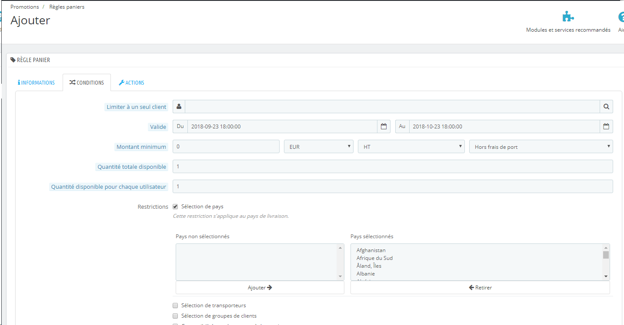Switch to the Informations tab
Viewport: 624px width, 325px height.
37,82
